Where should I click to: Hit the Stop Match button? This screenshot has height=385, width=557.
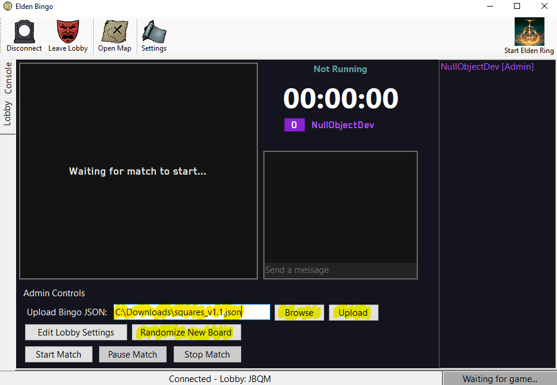(x=207, y=354)
